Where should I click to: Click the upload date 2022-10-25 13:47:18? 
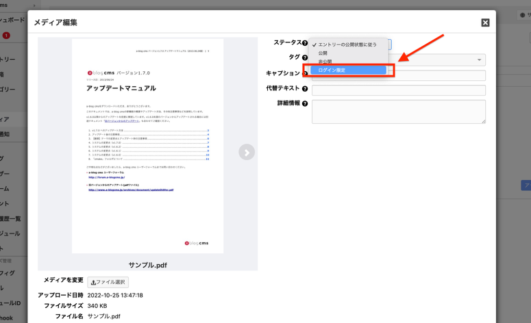point(115,295)
